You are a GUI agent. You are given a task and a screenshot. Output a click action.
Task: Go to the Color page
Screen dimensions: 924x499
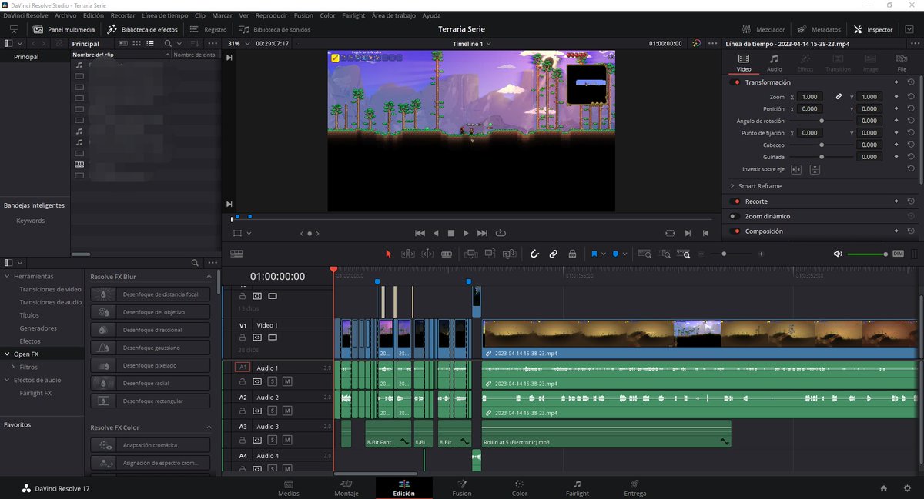[520, 487]
